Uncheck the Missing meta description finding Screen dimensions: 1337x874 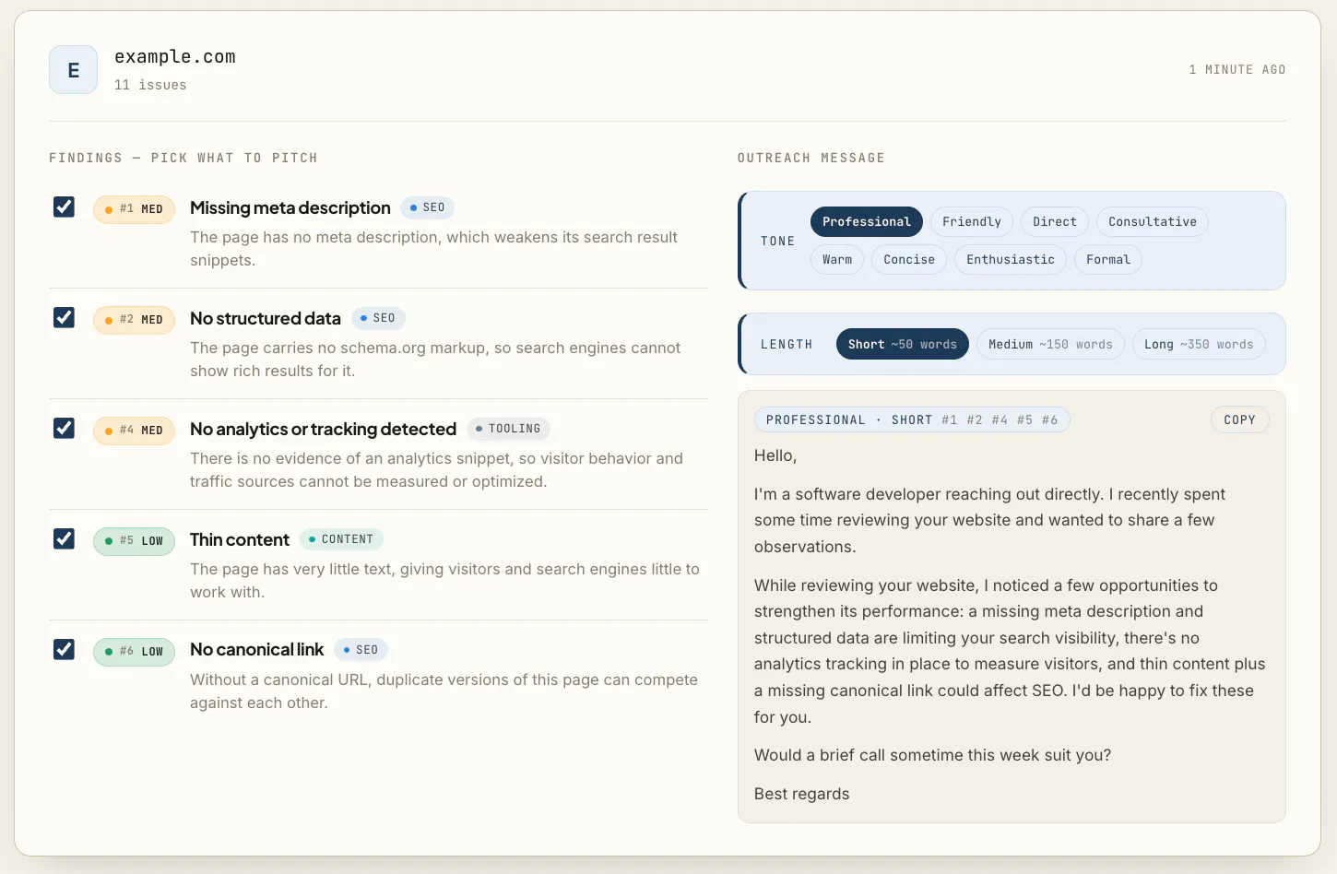point(64,207)
